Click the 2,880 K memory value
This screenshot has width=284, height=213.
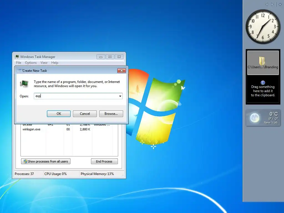(x=85, y=129)
